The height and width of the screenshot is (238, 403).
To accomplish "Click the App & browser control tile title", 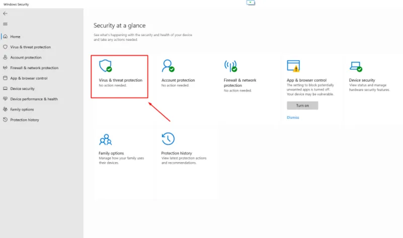I will [307, 80].
